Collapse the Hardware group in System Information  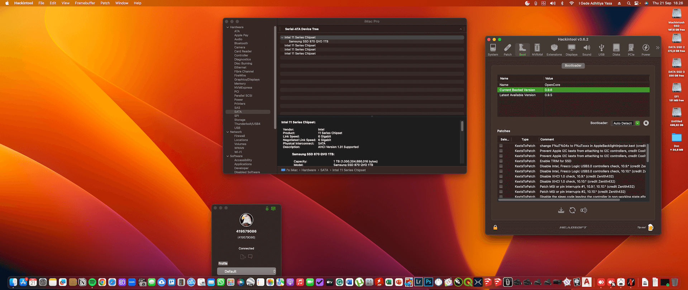[x=228, y=27]
